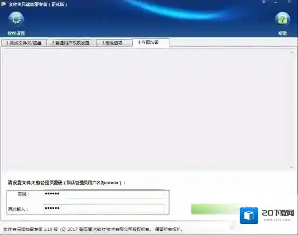Select the 4 立即加密 tab
This screenshot has width=298, height=235.
point(151,42)
